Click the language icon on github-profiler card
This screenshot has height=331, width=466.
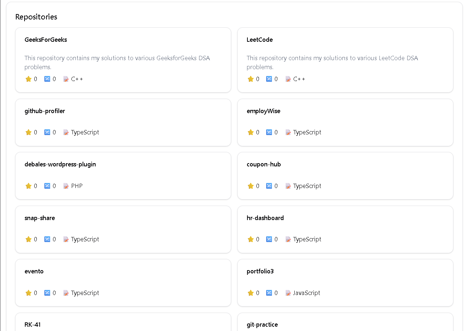point(66,132)
